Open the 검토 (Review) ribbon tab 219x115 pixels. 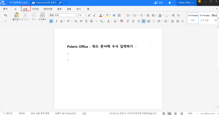tap(69, 9)
